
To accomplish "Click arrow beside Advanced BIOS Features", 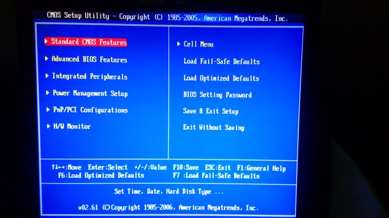I will [46, 59].
